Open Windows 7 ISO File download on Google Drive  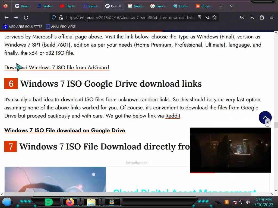[65, 131]
